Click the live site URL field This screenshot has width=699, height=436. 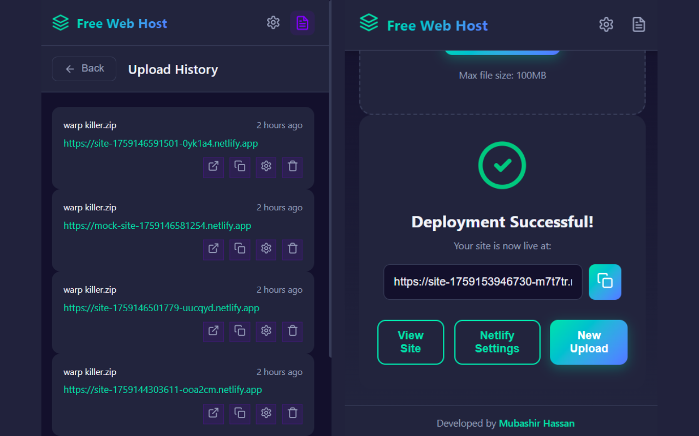point(483,282)
